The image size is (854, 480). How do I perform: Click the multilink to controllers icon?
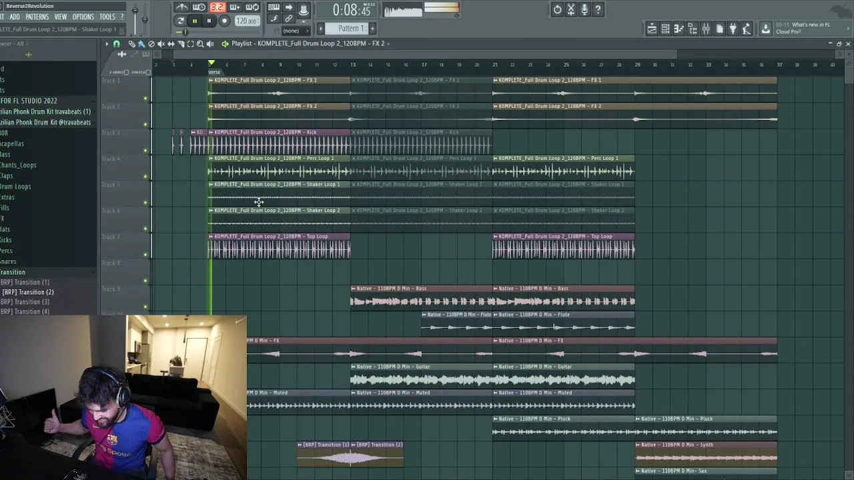[x=288, y=18]
